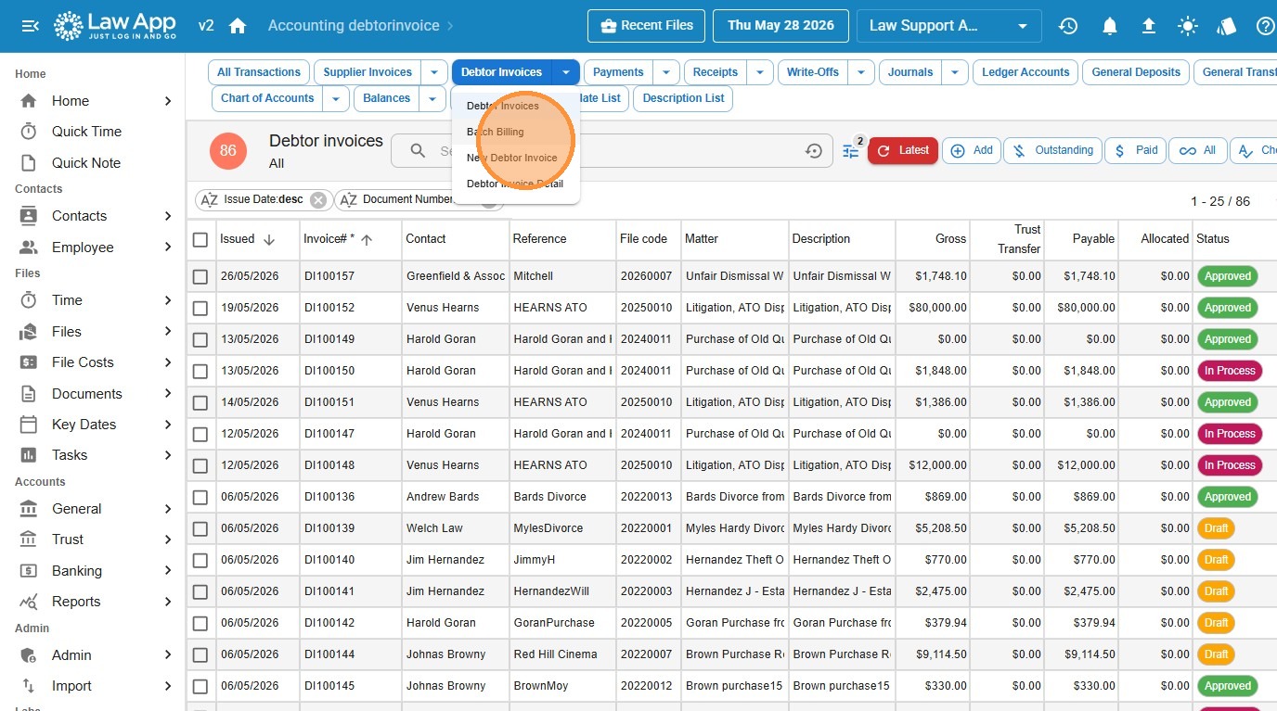Open Quick Note in the sidebar
The height and width of the screenshot is (711, 1277).
tap(86, 163)
